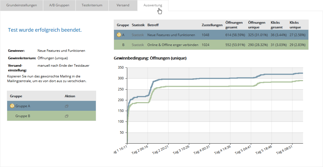Viewport: 323px width, 167px height.
Task: Click the 'Klicks unique' column header
Action: pyautogui.click(x=295, y=25)
